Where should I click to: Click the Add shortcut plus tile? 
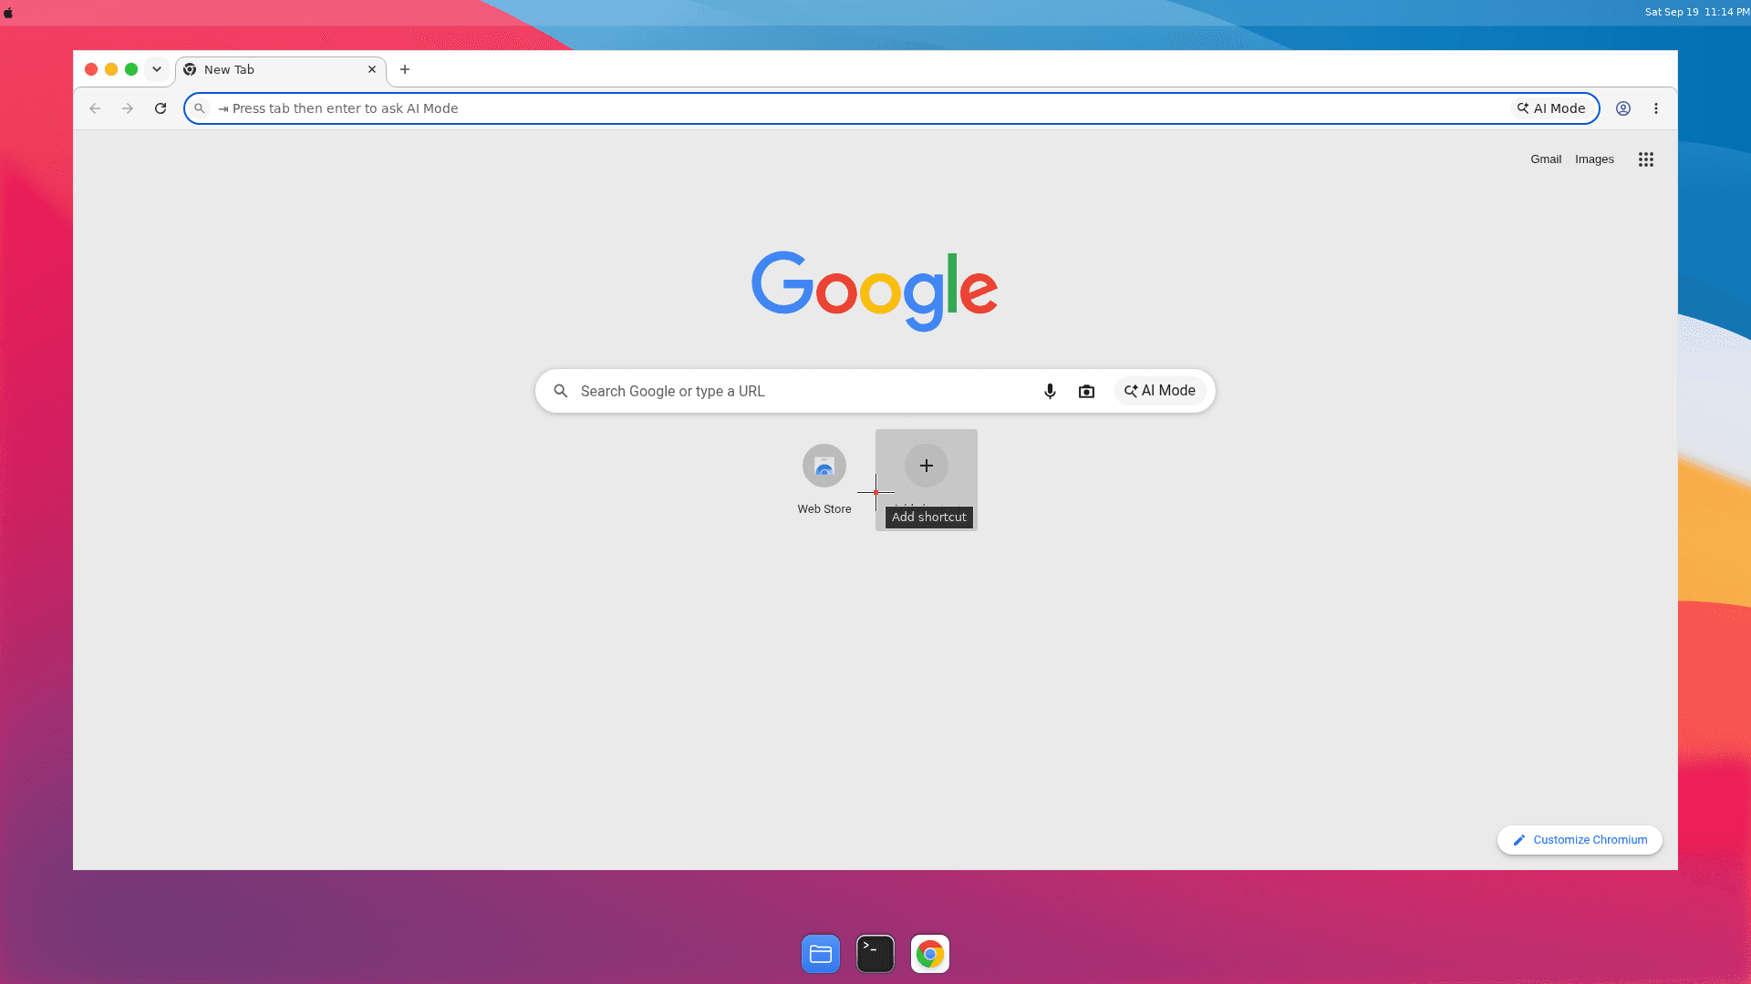pos(927,479)
